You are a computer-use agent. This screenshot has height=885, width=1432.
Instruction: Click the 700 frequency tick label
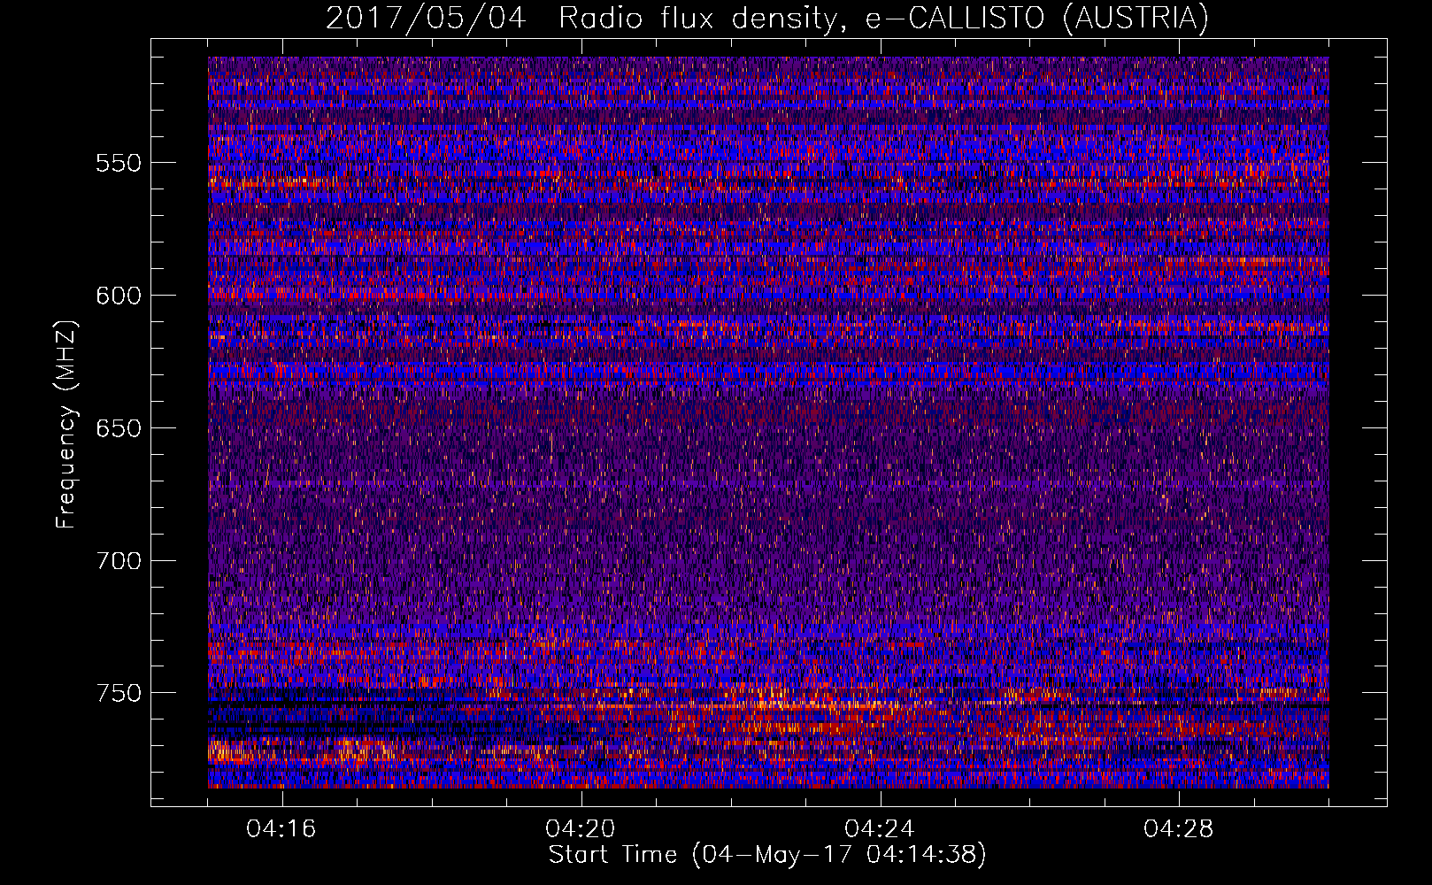(x=119, y=561)
